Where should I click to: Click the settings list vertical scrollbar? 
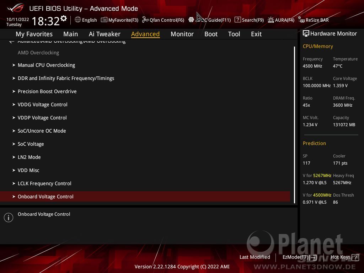(x=294, y=125)
